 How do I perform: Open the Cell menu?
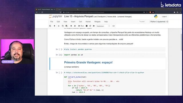coord(80,22)
